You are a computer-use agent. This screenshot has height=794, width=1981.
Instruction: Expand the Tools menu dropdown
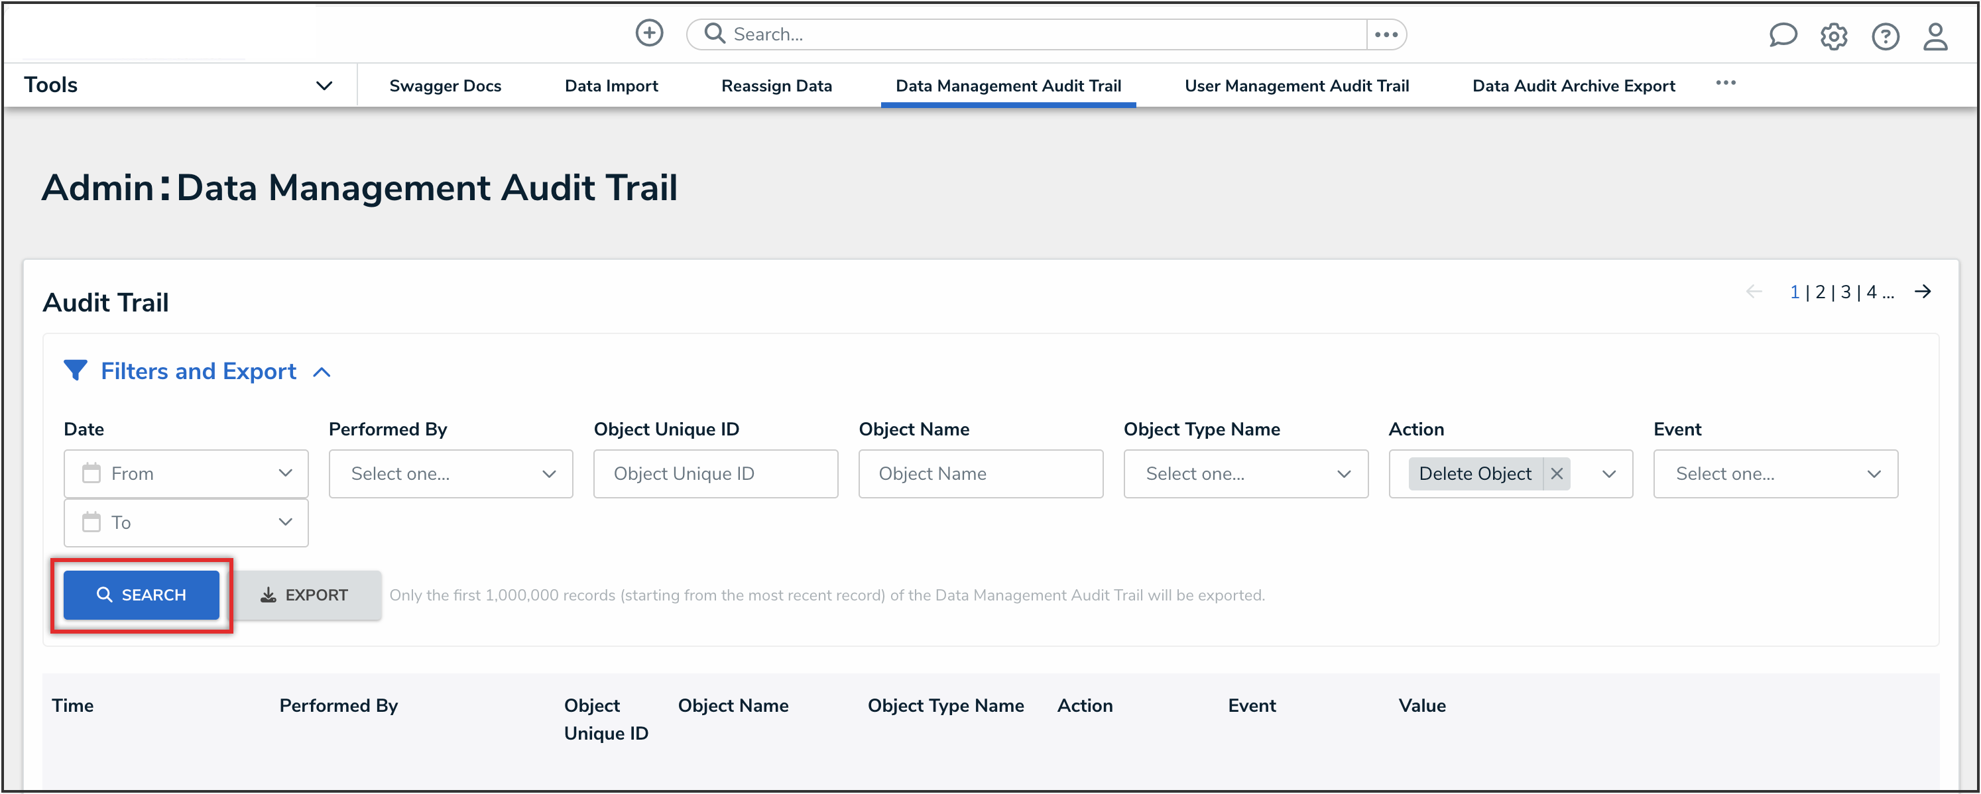pyautogui.click(x=324, y=85)
